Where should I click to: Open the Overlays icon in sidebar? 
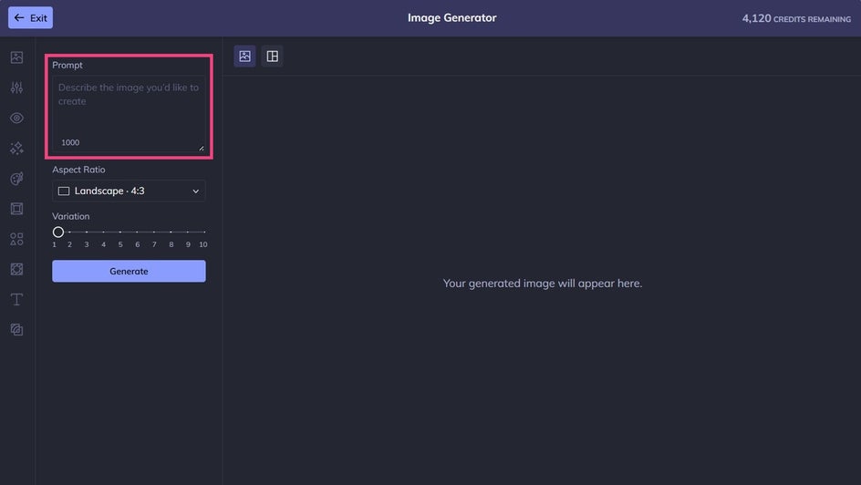[16, 269]
